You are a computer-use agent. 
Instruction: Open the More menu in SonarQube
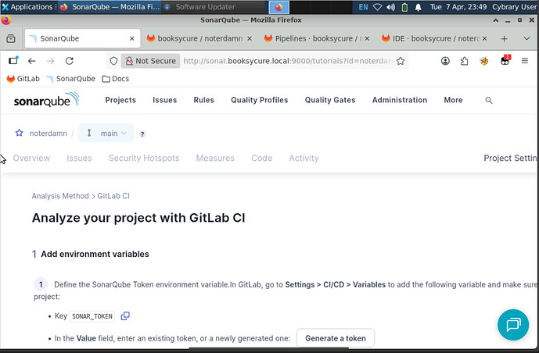(453, 100)
